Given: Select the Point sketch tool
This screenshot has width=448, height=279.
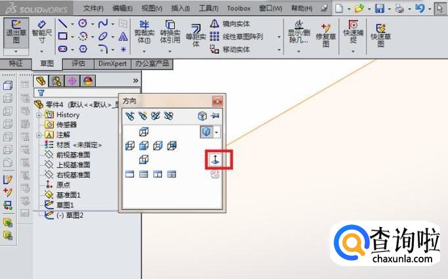Looking at the screenshot, I should 123,49.
